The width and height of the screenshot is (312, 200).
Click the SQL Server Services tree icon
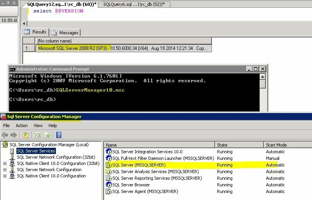coord(12,151)
